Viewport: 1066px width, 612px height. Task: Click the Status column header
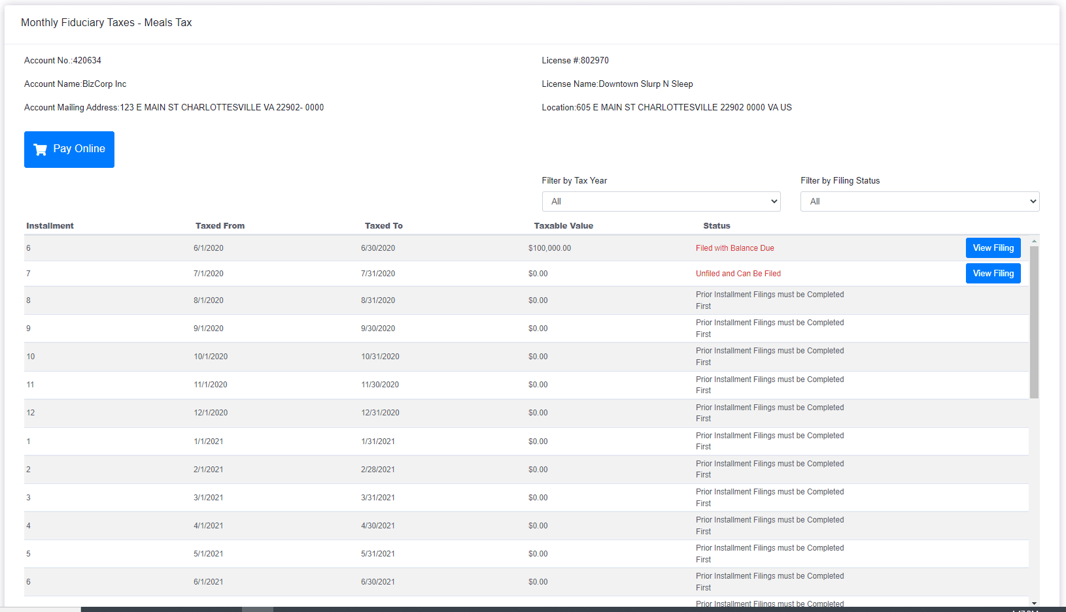click(x=717, y=225)
